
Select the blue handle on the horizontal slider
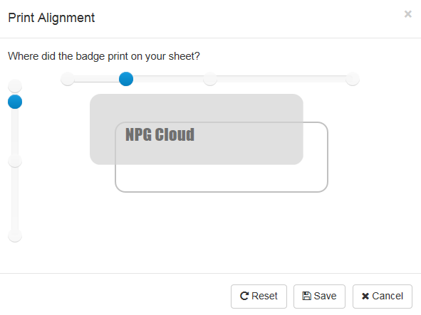[x=126, y=79]
